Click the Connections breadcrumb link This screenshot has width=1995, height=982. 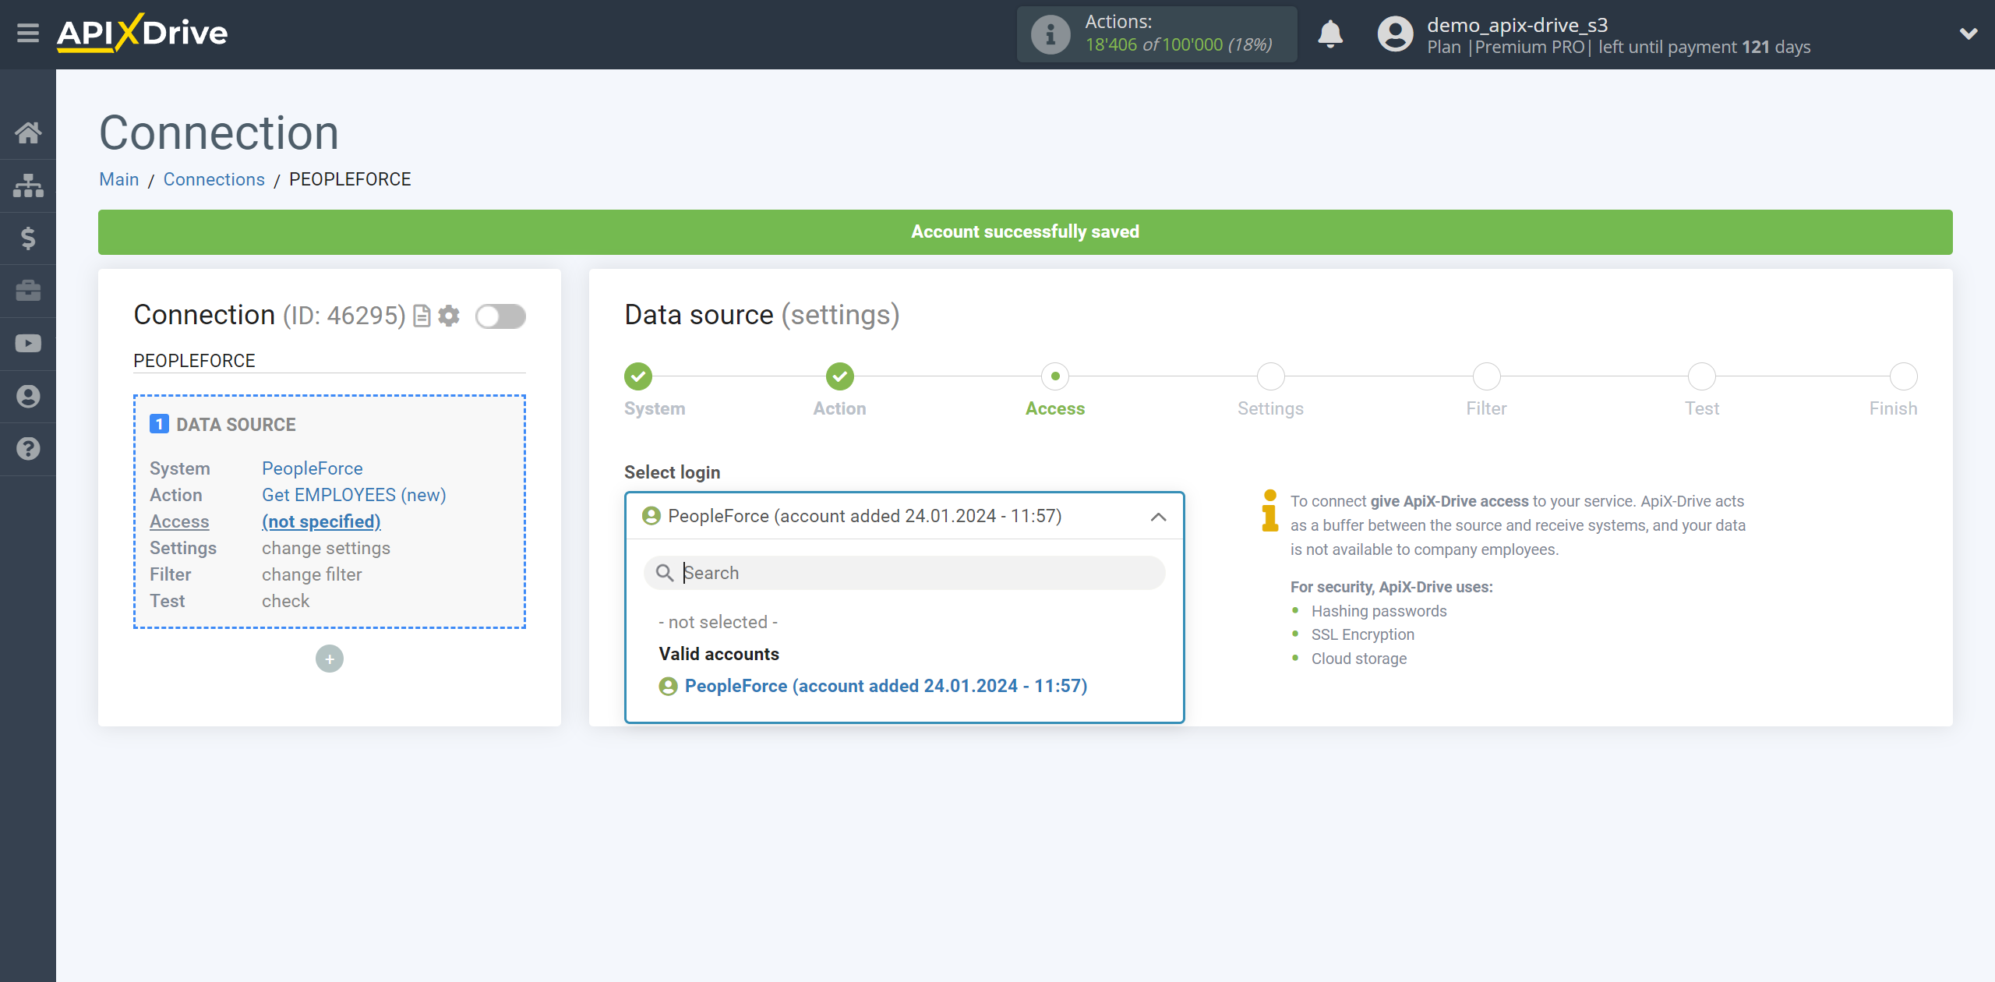tap(214, 179)
